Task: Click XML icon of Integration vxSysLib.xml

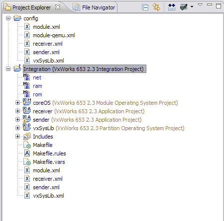Action: point(27,195)
